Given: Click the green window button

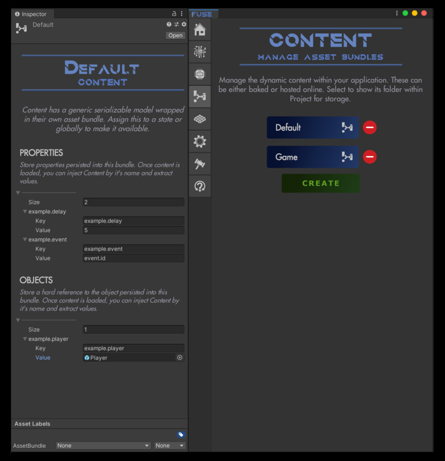Looking at the screenshot, I should [x=405, y=13].
